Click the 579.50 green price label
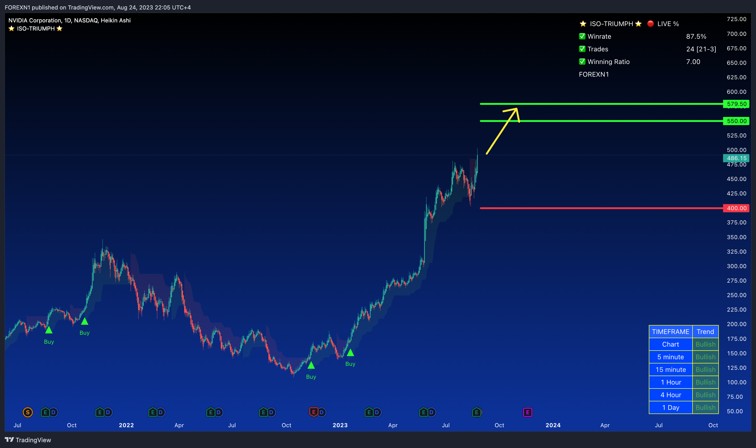The width and height of the screenshot is (756, 448). coord(736,104)
